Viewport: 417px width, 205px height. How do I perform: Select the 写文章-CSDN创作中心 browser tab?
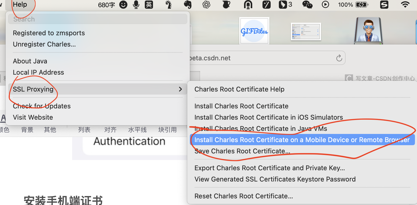380,78
